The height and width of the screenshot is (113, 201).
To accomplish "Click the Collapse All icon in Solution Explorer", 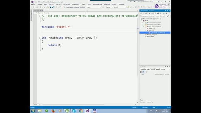I will pyautogui.click(x=158, y=13).
